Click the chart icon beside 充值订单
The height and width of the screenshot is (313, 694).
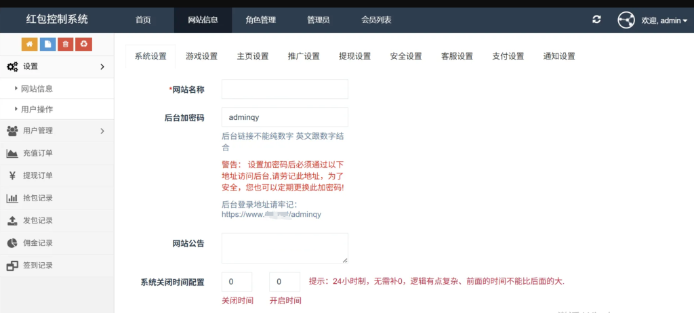(x=12, y=153)
